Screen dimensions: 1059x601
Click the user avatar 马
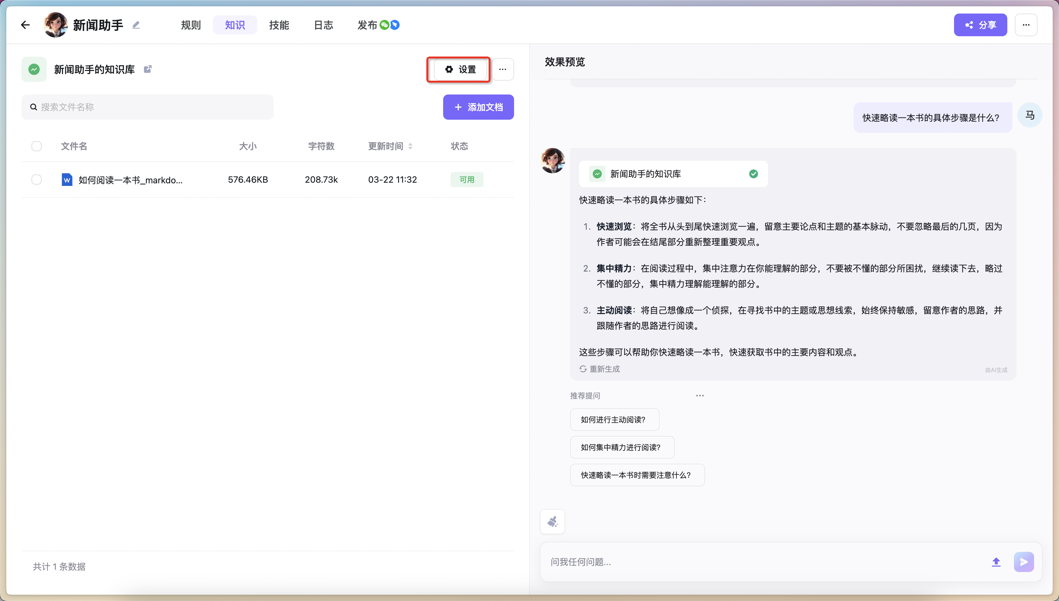tap(1030, 115)
